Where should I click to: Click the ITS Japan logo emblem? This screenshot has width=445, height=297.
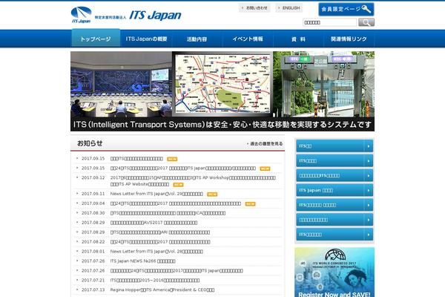pos(81,15)
